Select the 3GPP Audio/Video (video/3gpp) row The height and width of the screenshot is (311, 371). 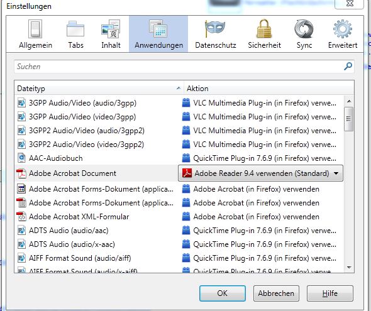pos(179,117)
